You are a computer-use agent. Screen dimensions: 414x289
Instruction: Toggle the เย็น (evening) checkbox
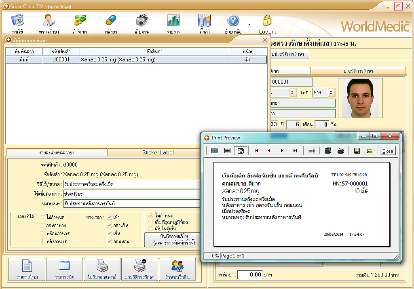click(109, 234)
